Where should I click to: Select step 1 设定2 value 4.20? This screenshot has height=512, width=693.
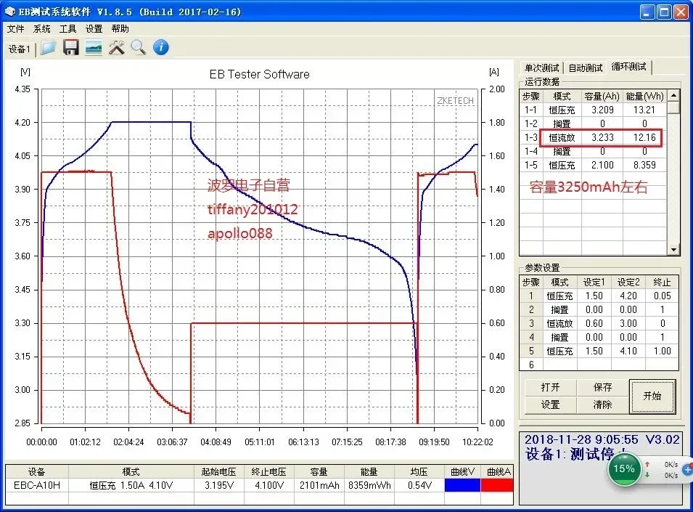coord(628,296)
